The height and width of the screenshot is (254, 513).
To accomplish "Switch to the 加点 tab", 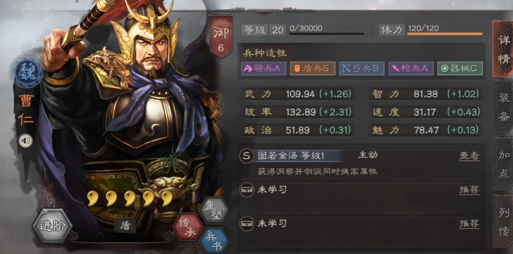I will (503, 164).
